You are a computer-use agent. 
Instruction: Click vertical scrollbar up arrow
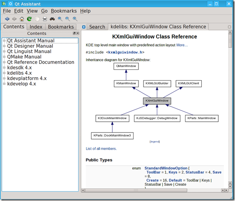pyautogui.click(x=230, y=32)
